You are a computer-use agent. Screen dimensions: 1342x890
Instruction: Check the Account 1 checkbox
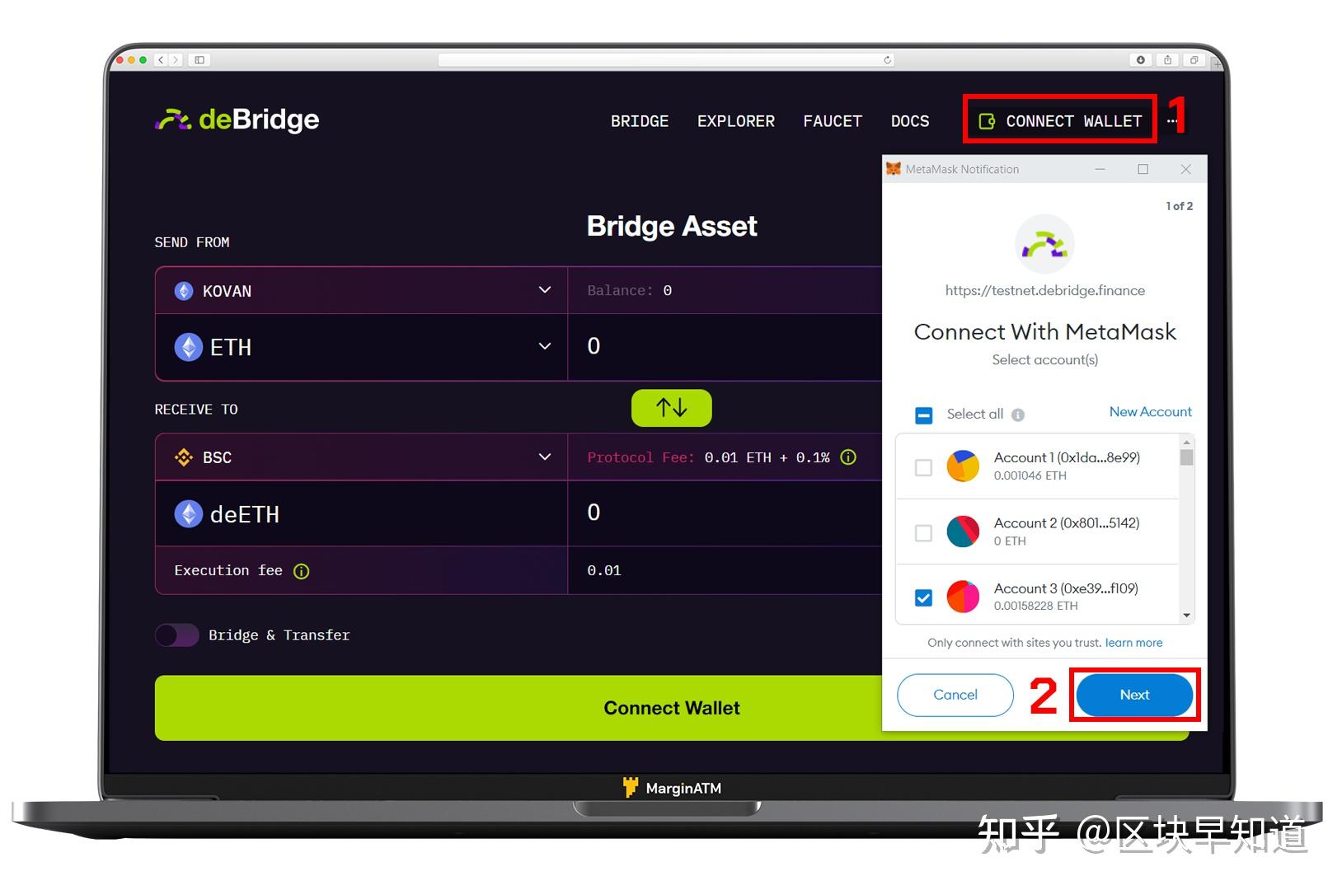click(x=924, y=467)
